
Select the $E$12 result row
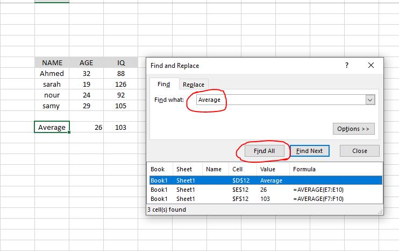265,190
